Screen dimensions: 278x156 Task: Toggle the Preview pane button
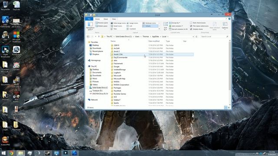click(x=102, y=23)
